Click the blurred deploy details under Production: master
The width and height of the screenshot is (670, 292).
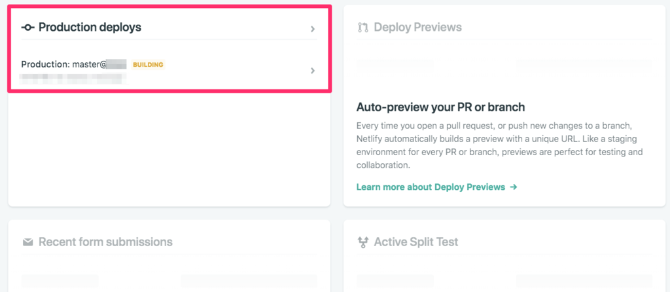tap(74, 78)
